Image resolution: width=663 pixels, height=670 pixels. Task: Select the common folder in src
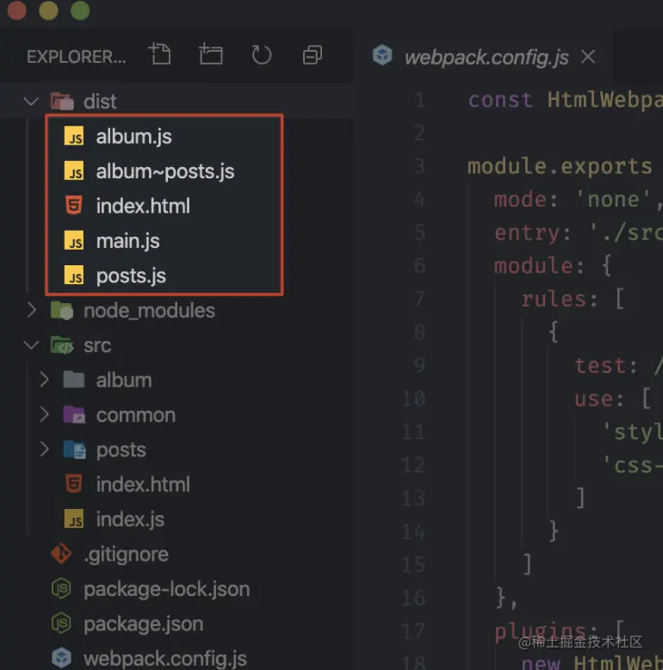click(136, 415)
